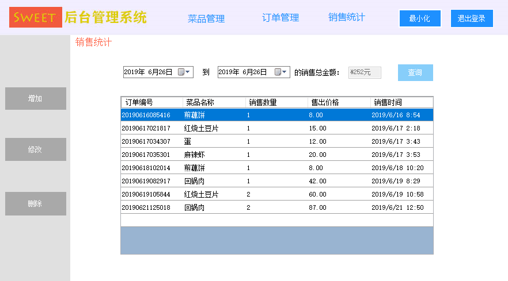Click the 查询 button
This screenshot has width=508, height=281.
(415, 72)
